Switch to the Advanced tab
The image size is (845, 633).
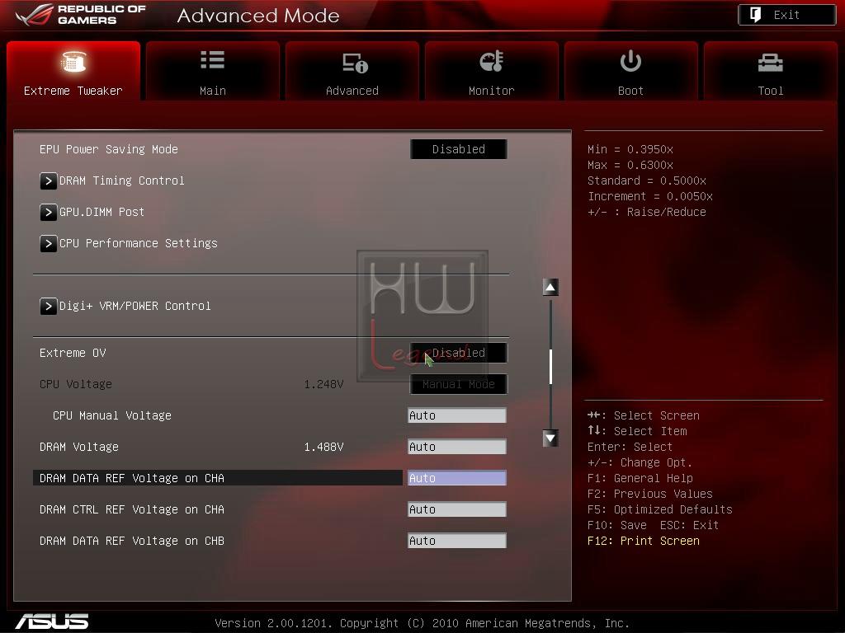352,71
